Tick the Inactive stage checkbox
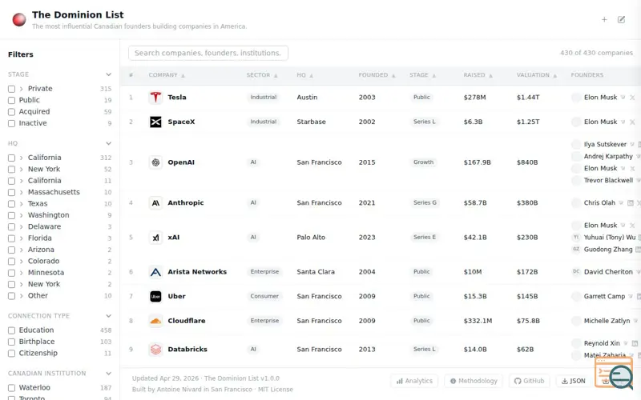641x400 pixels. (x=11, y=123)
